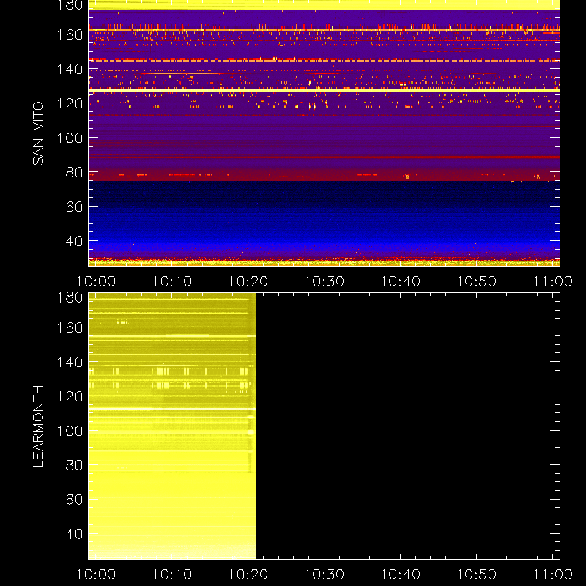Click the 10:10 time label below Learmonth plot
The image size is (586, 586).
(172, 574)
